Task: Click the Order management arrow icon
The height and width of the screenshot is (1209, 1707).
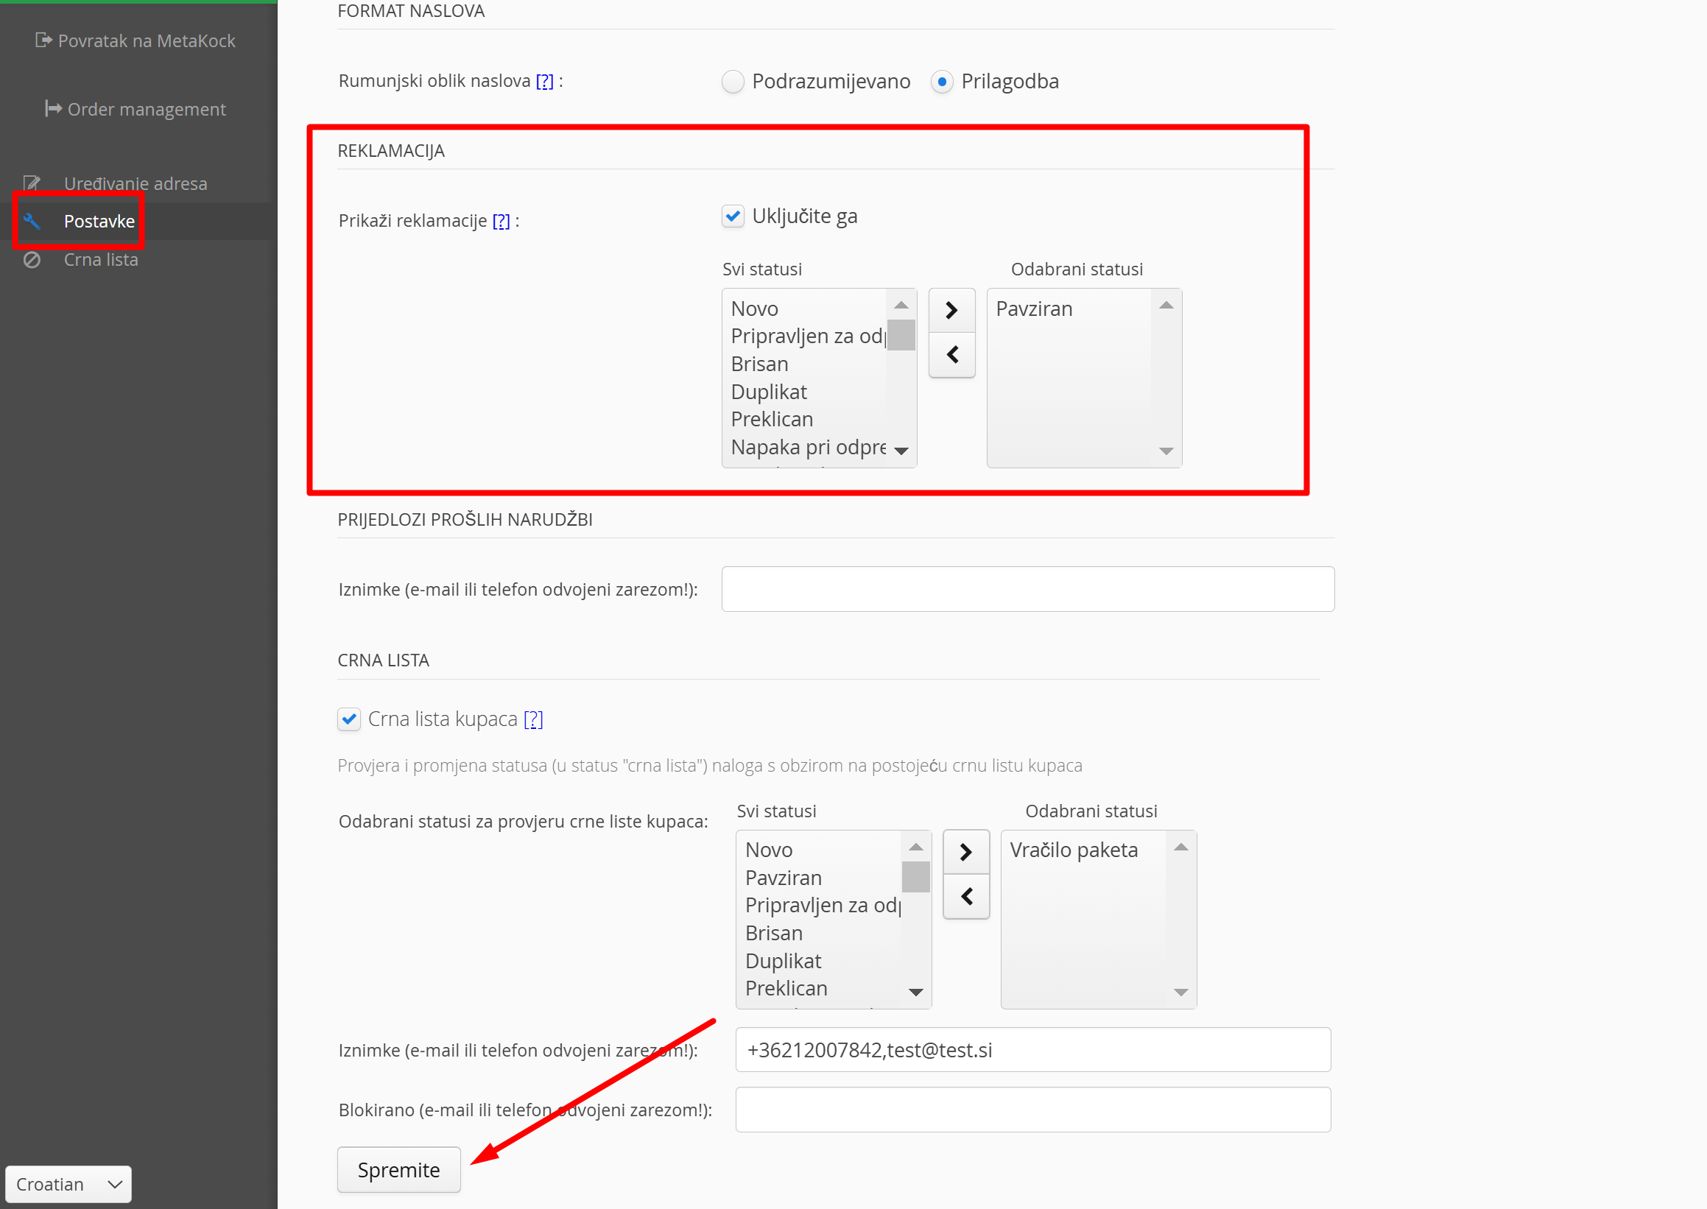Action: tap(53, 109)
